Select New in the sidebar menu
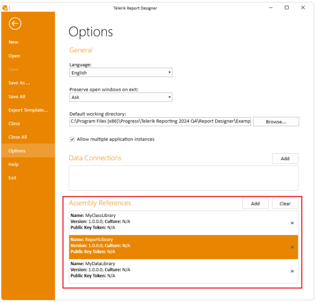 coord(14,42)
